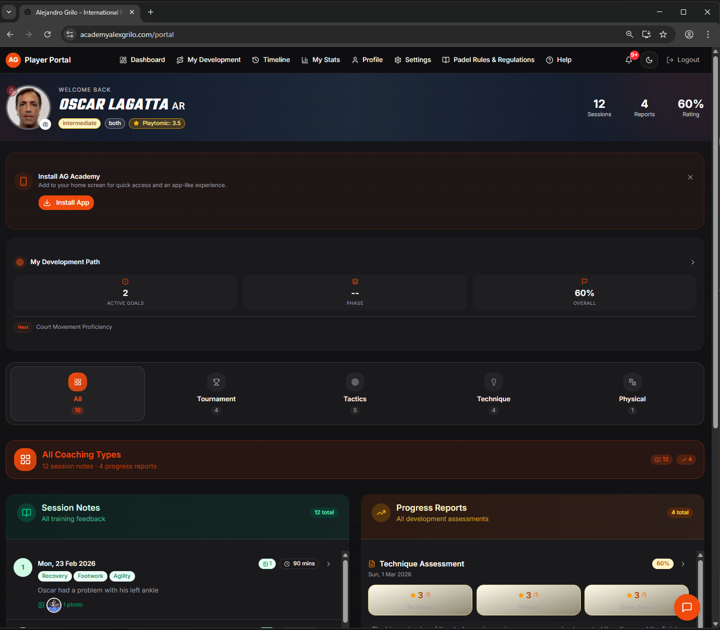This screenshot has height=630, width=720.
Task: Click the camera icon on Oscar's avatar
Action: [45, 124]
